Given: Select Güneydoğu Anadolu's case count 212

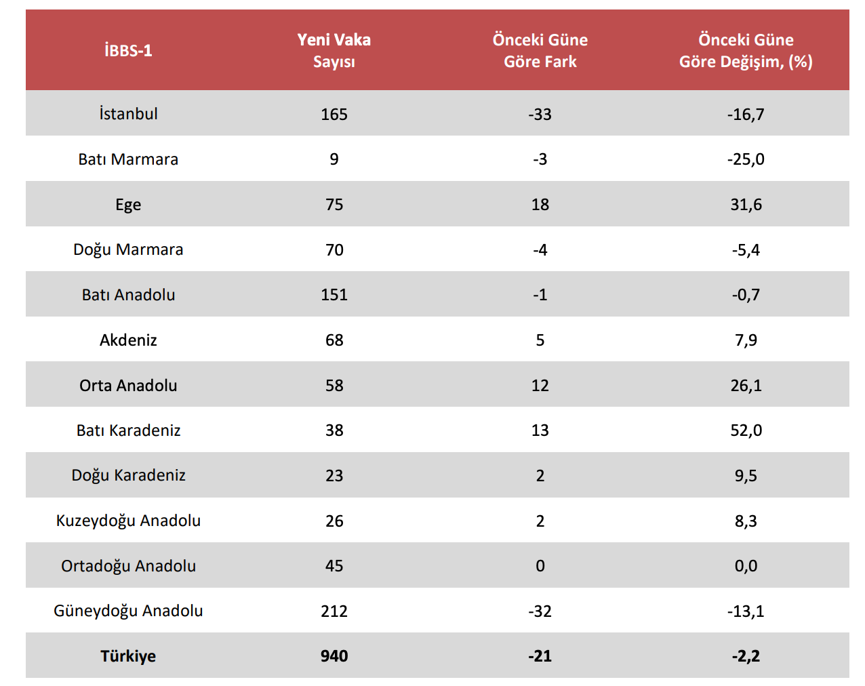Looking at the screenshot, I should click(x=334, y=611).
